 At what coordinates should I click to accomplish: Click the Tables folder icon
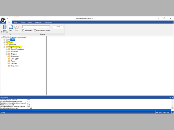(x=9, y=40)
